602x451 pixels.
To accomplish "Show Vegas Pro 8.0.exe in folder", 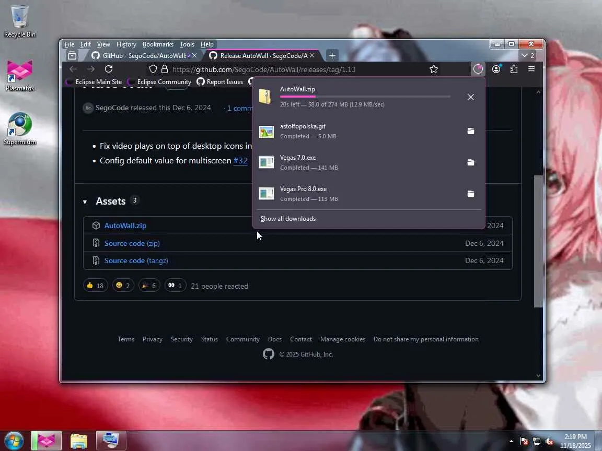I will click(x=471, y=194).
